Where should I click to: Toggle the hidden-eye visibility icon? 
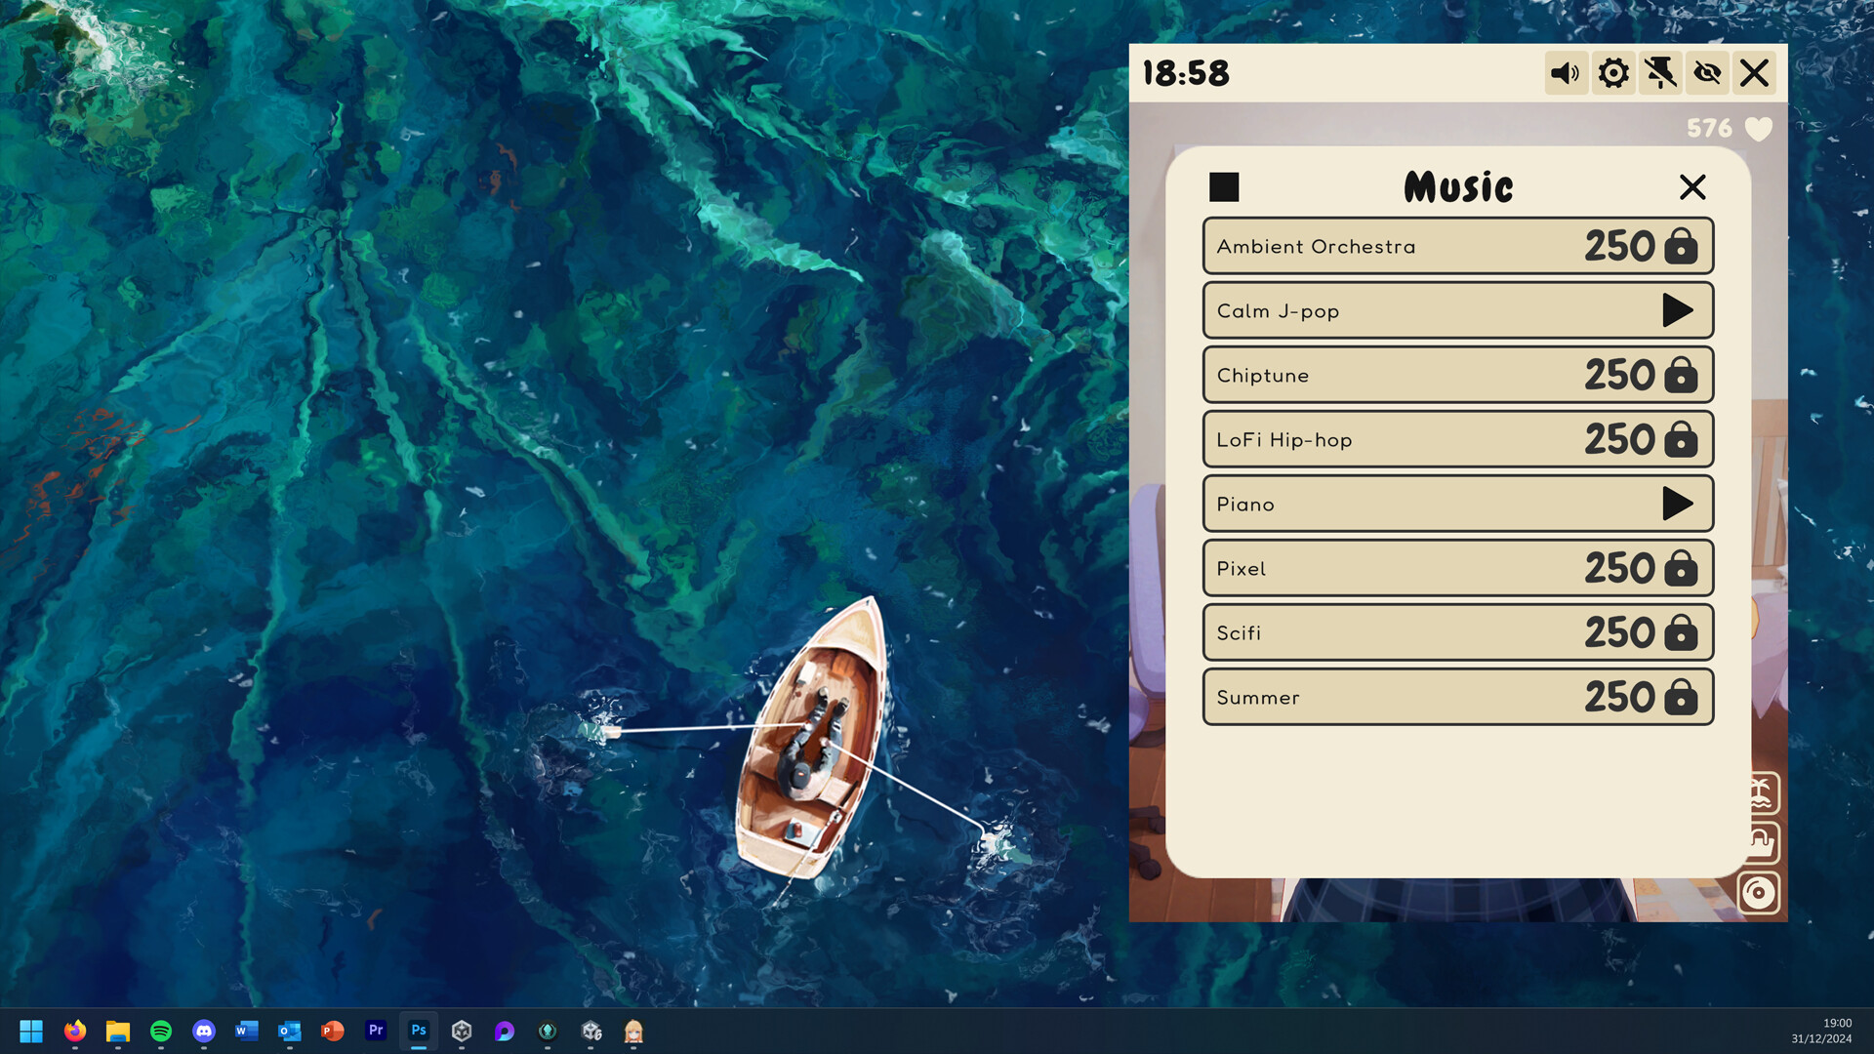pyautogui.click(x=1706, y=72)
